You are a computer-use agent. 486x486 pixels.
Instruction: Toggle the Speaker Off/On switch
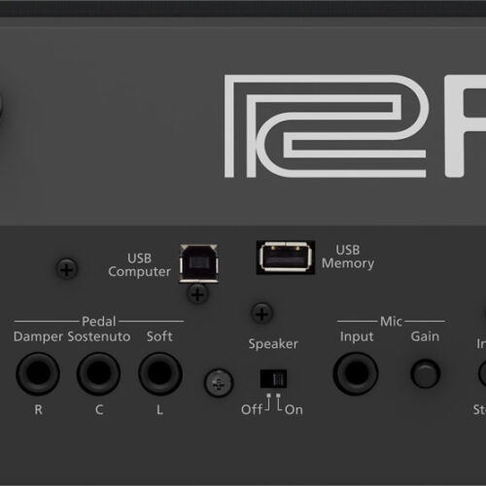273,378
